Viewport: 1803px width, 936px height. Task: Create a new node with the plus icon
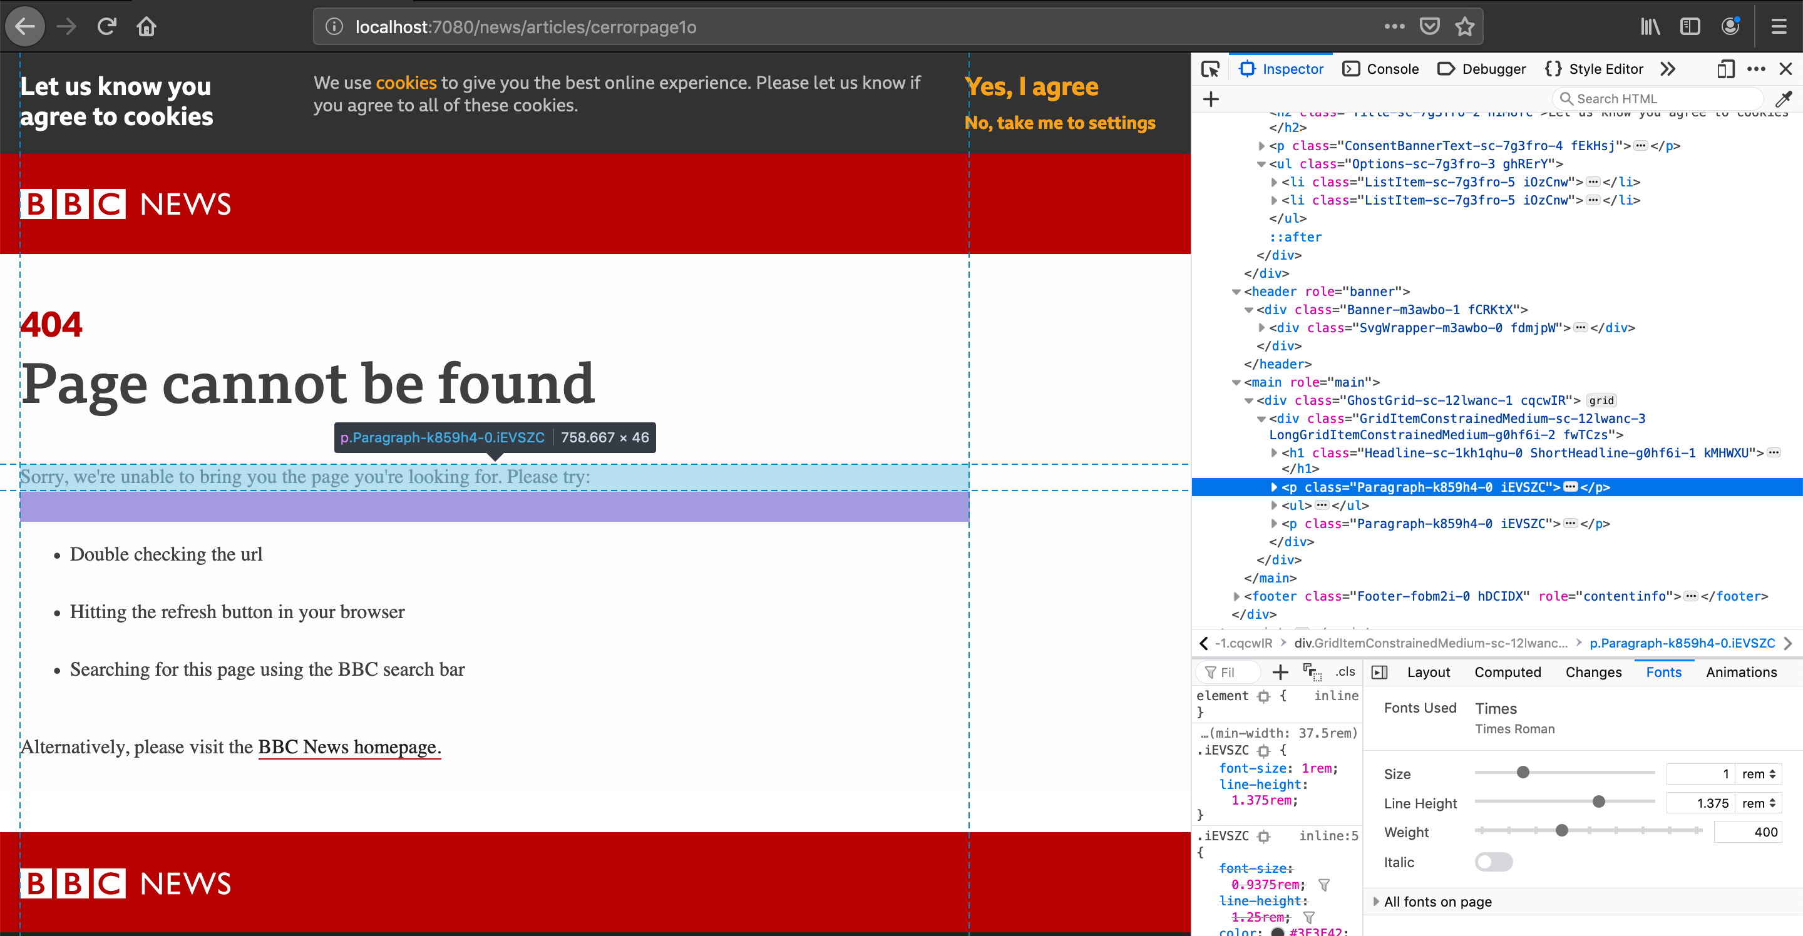pyautogui.click(x=1210, y=98)
